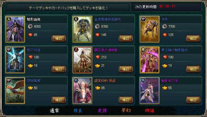
Task: Click the 確認 button for 魅影飛刀手
Action: pyautogui.click(x=193, y=100)
